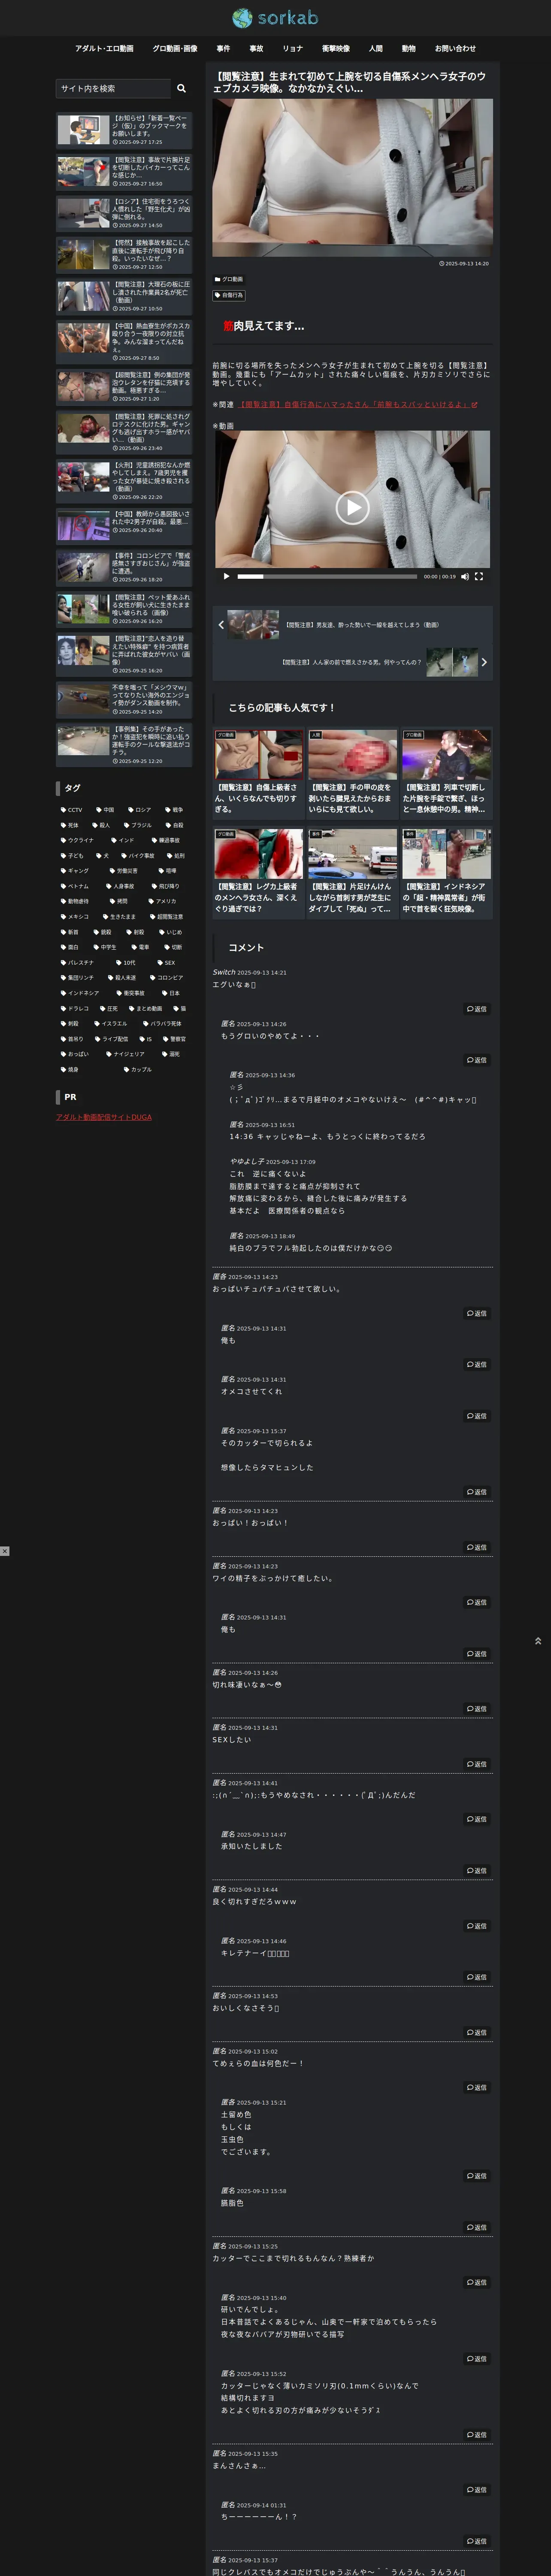The width and height of the screenshot is (551, 2576).
Task: Select the 中国 tag
Action: click(106, 810)
